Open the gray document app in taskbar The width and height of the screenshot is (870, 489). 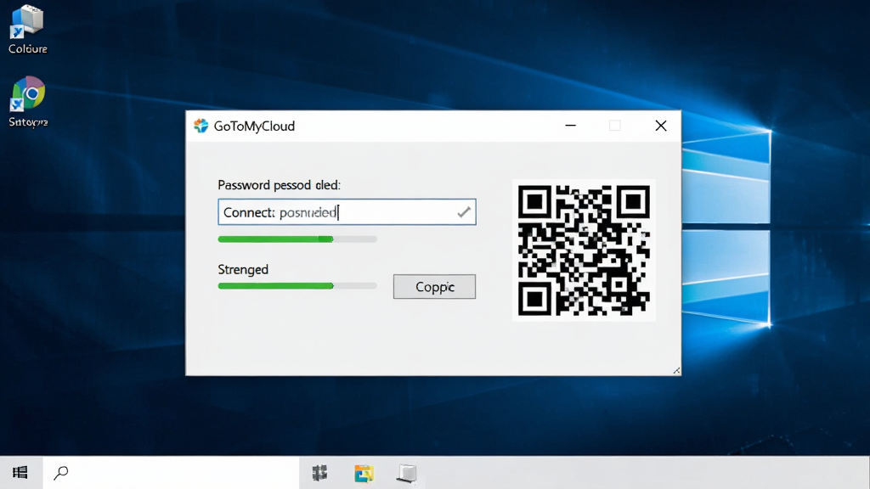[407, 473]
